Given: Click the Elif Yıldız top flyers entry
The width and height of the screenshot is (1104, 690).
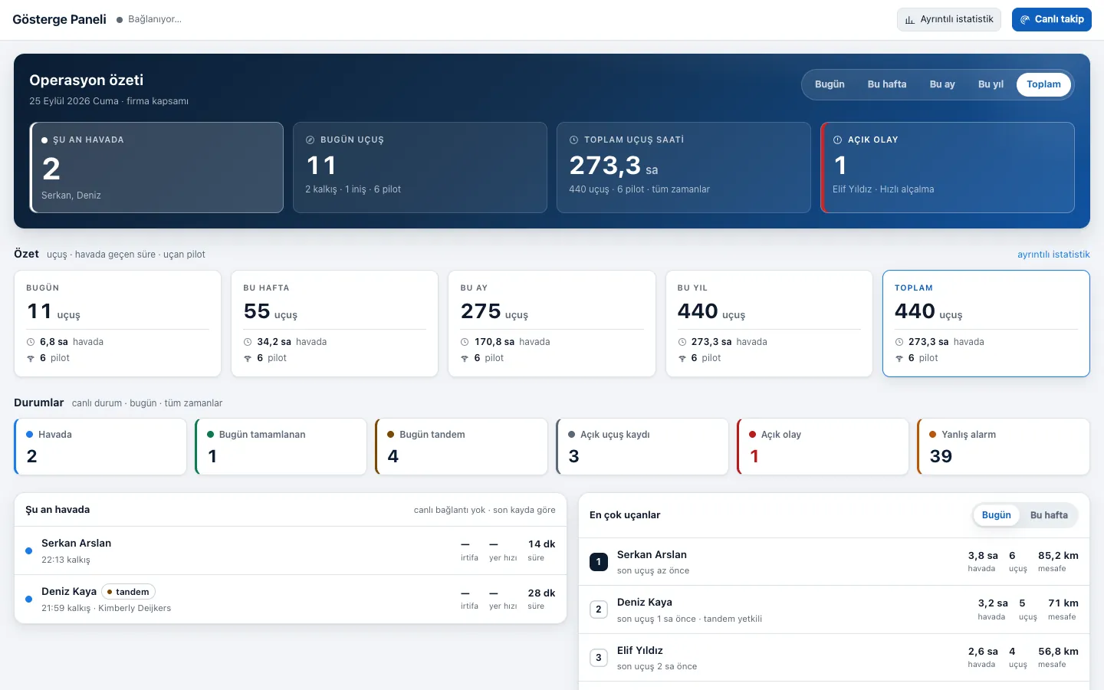Looking at the screenshot, I should [x=833, y=658].
